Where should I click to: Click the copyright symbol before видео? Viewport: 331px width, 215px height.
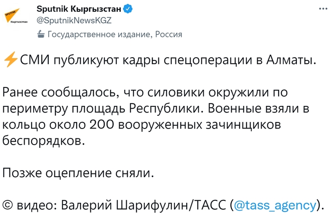pyautogui.click(x=8, y=205)
